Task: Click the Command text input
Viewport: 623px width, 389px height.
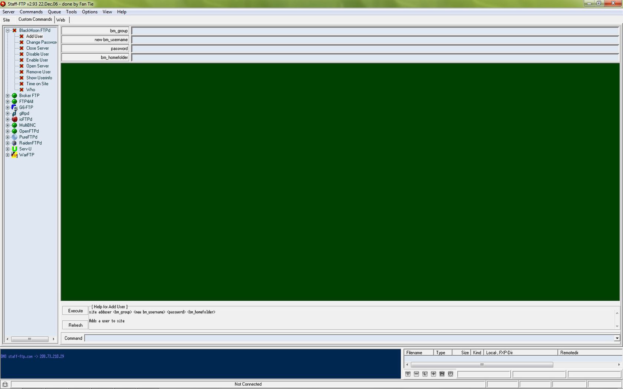Action: point(349,338)
